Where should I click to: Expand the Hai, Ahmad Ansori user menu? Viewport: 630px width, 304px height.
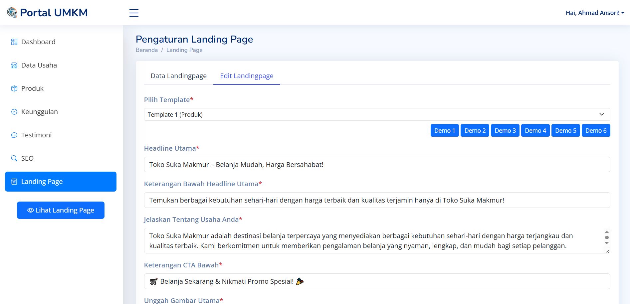(594, 13)
